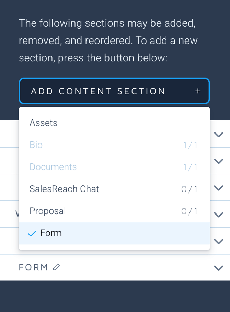Expand the second section row chevron from top
The height and width of the screenshot is (312, 230).
(218, 161)
